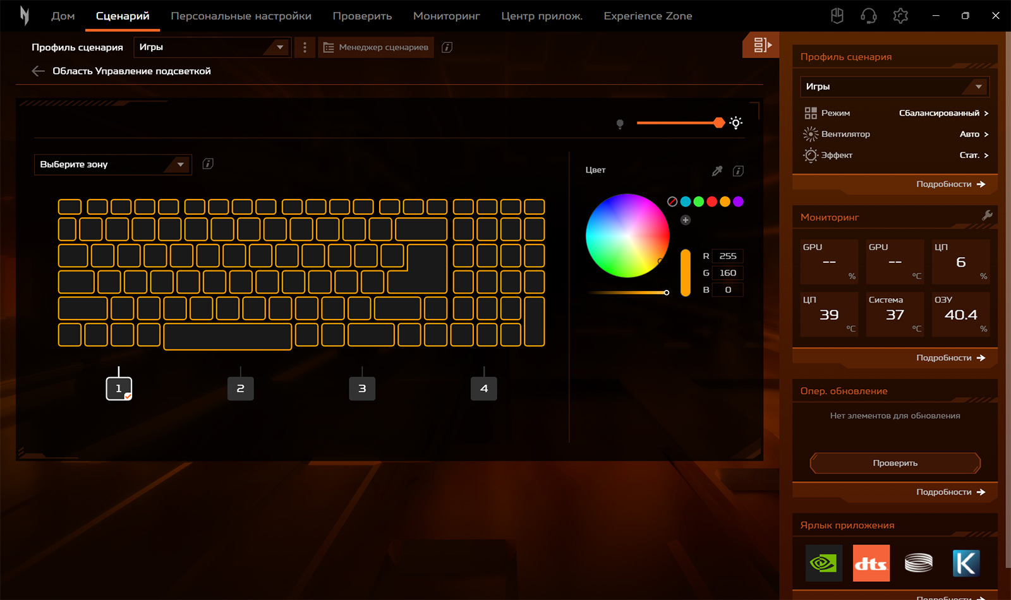Select lighting zone 3
Viewport: 1011px width, 600px height.
point(362,388)
